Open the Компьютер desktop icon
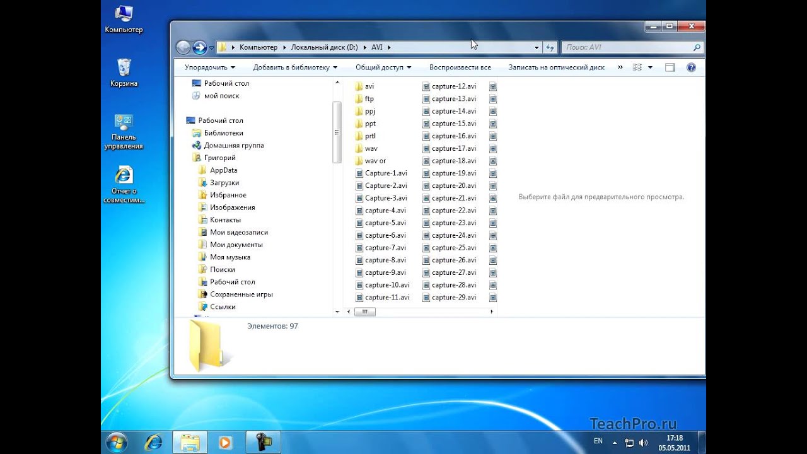 (124, 19)
